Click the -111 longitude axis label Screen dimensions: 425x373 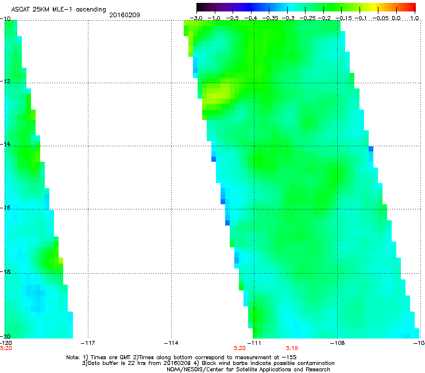254,343
